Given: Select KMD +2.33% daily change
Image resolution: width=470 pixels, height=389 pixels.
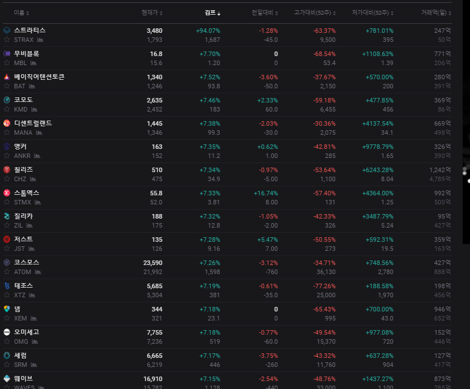Looking at the screenshot, I should coord(267,100).
